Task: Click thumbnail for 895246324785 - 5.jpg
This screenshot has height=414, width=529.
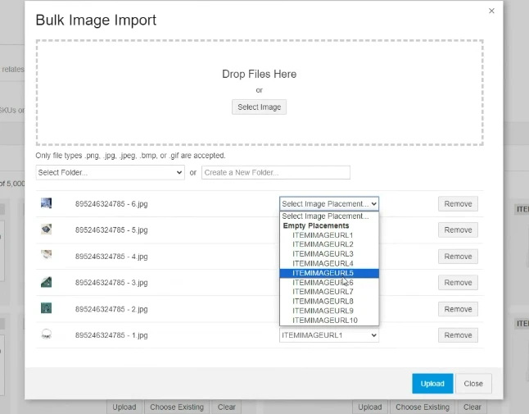Action: click(x=47, y=230)
